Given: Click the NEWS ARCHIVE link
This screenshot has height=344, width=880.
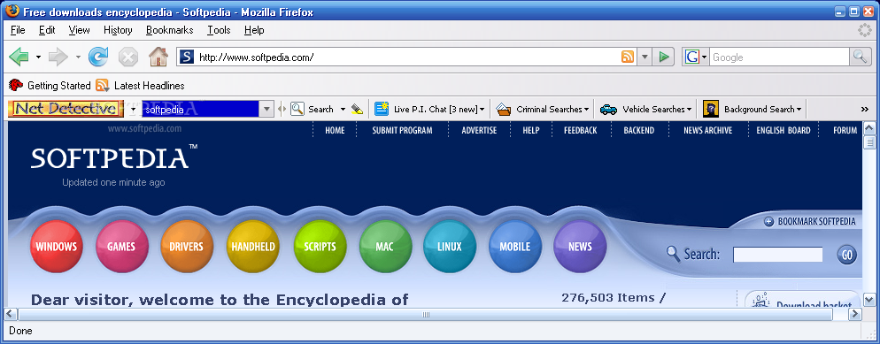Looking at the screenshot, I should (707, 131).
